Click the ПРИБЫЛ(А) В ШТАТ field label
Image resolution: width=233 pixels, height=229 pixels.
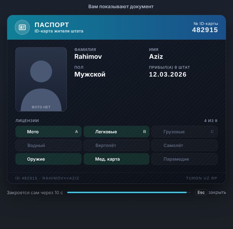coord(169,67)
